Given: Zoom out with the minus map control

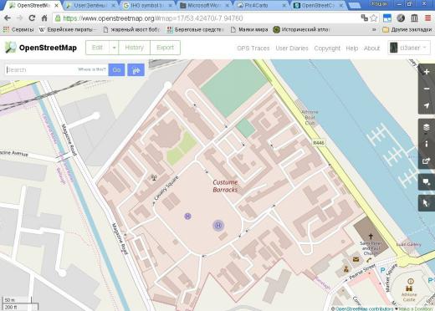Looking at the screenshot, I should (427, 89).
